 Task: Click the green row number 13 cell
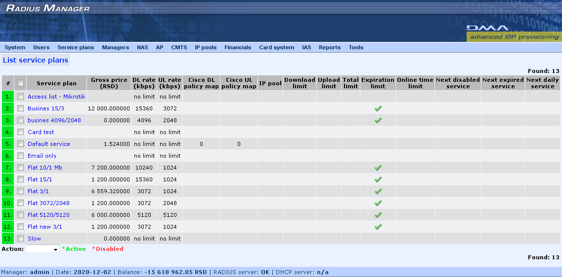click(x=8, y=239)
